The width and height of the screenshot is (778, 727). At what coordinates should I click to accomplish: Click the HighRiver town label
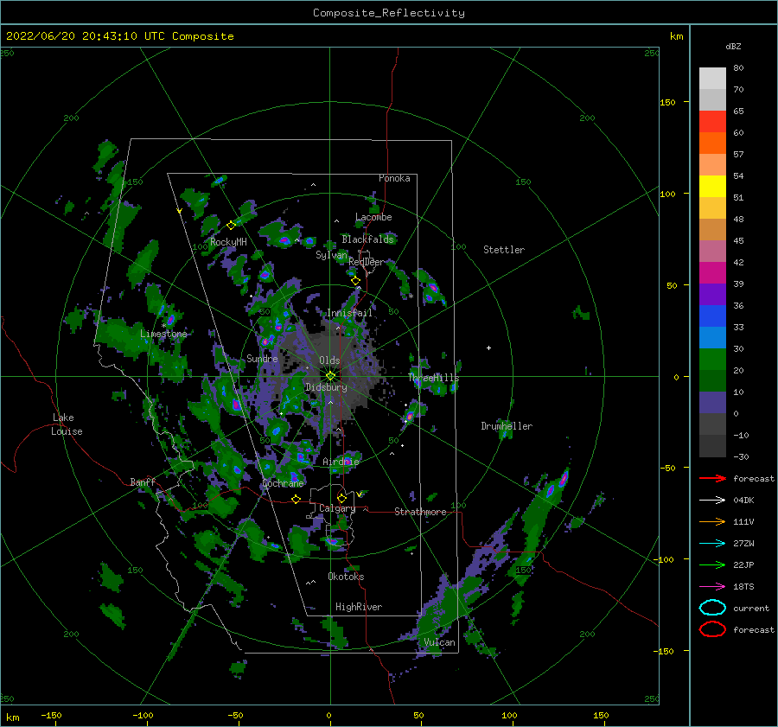tap(359, 607)
